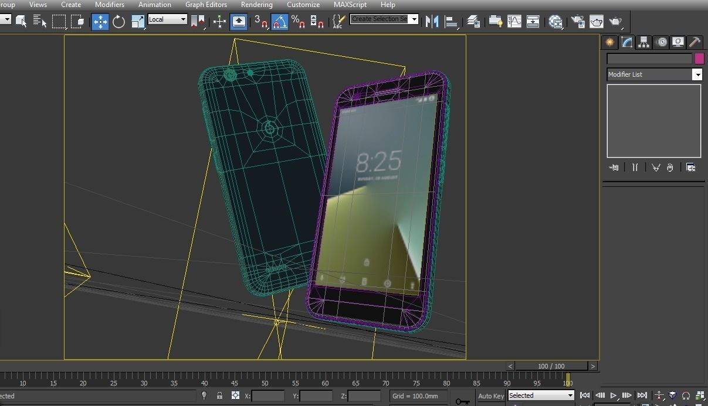This screenshot has width=708, height=406.
Task: Toggle the Spinner Snap button
Action: pos(317,22)
